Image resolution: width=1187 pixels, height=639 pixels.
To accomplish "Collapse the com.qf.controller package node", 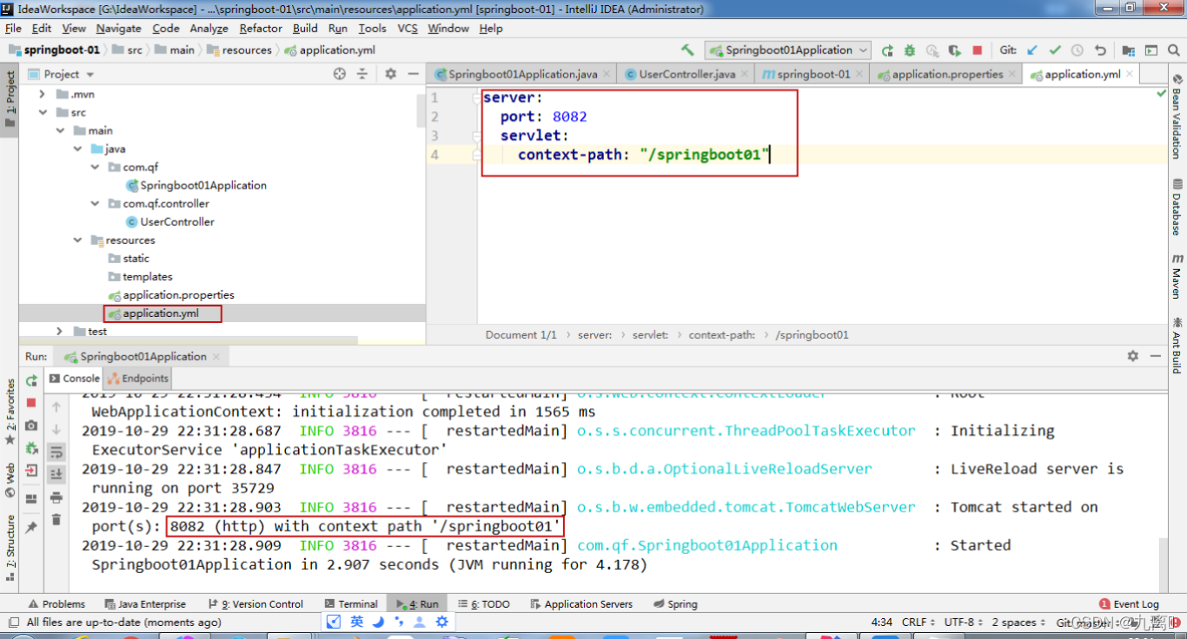I will [x=95, y=203].
